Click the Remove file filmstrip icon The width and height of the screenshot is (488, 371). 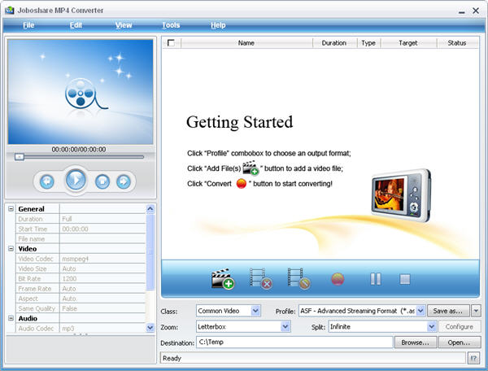tap(261, 278)
